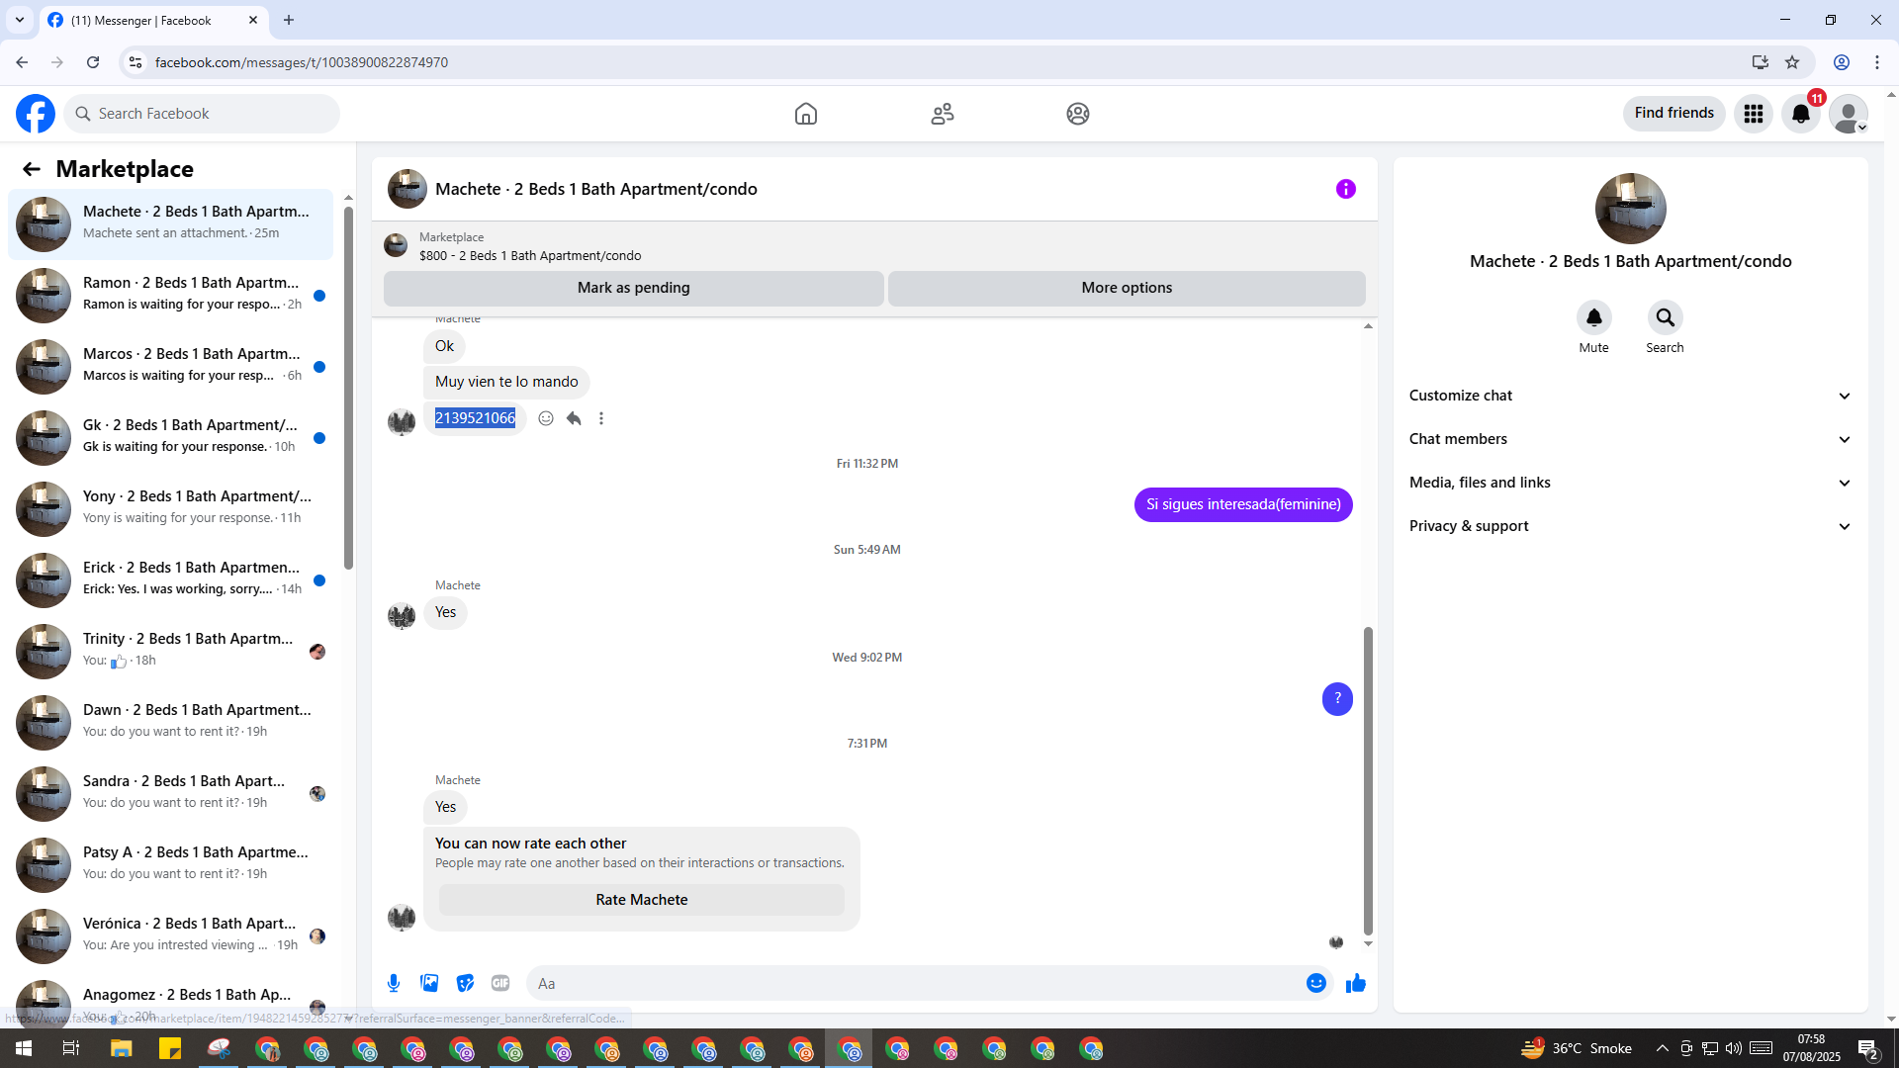Open File Explorer from the taskbar

pyautogui.click(x=122, y=1048)
